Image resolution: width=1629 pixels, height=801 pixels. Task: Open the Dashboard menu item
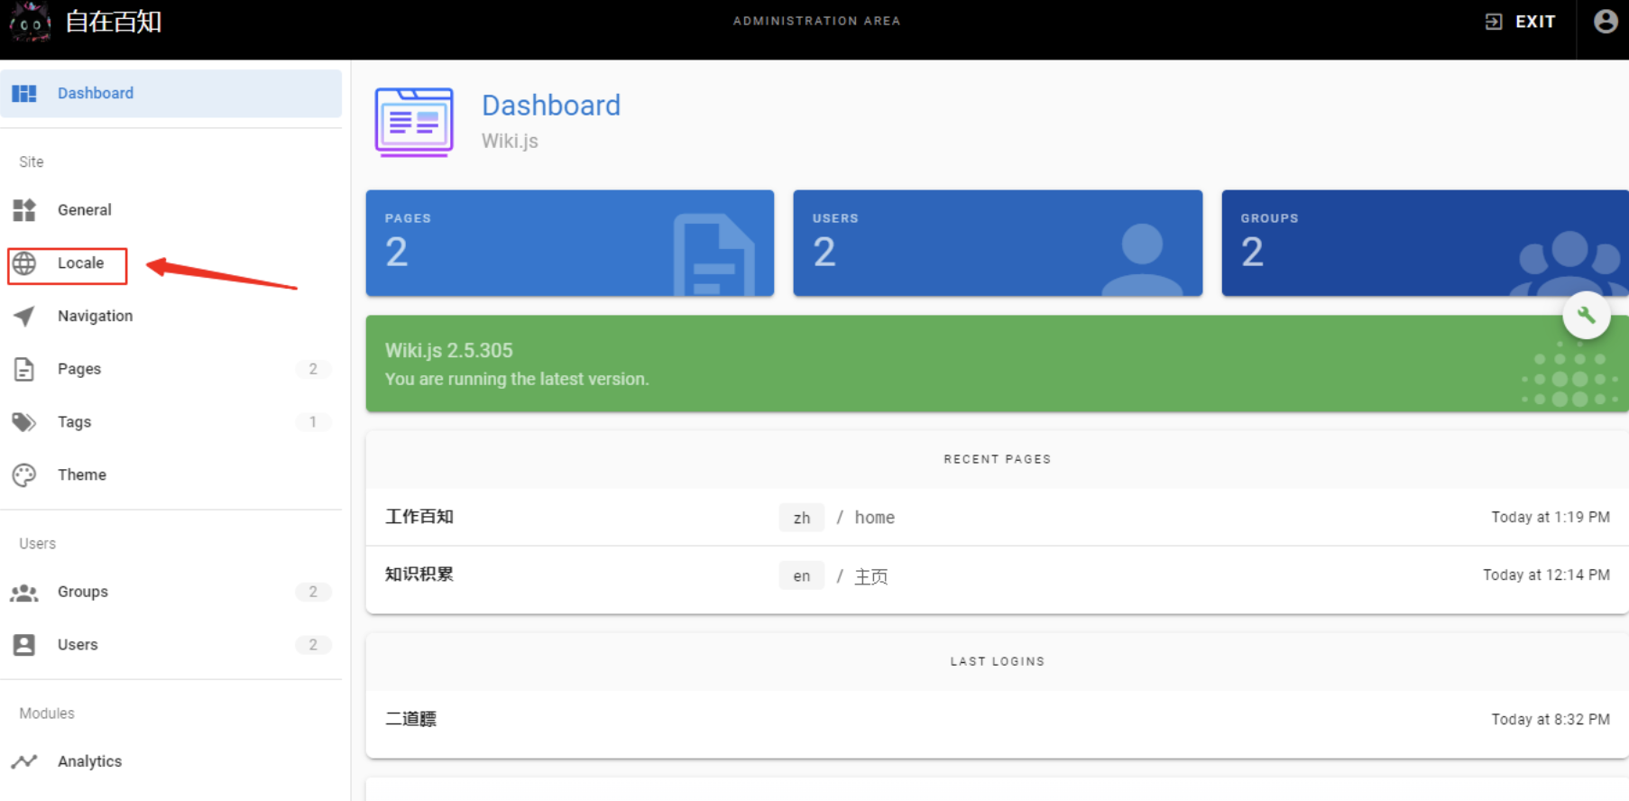96,94
